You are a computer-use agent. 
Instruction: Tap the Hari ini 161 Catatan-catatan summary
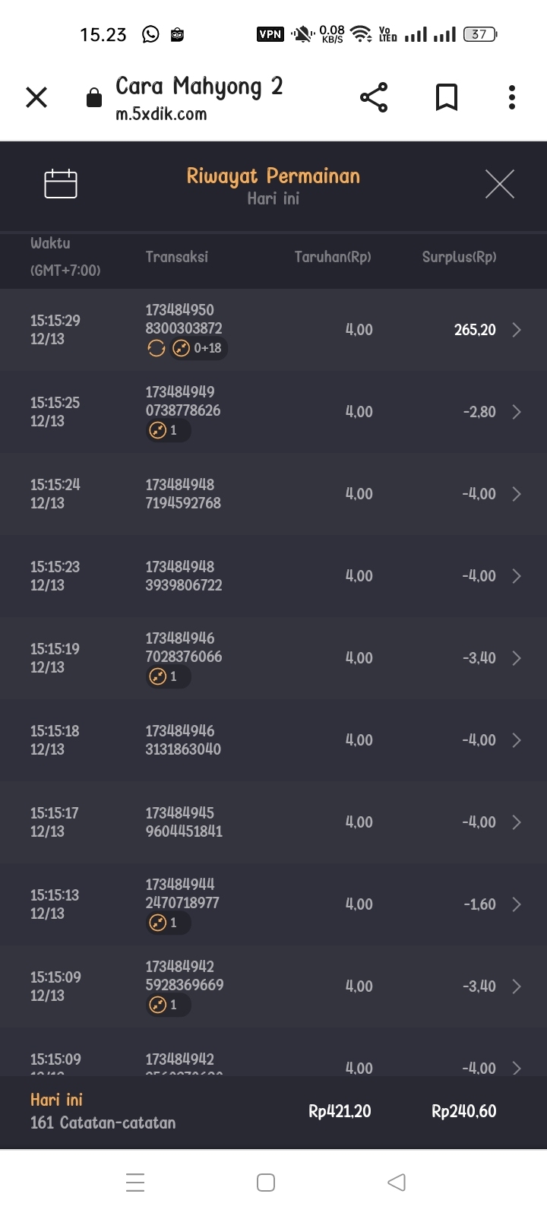(x=103, y=1111)
